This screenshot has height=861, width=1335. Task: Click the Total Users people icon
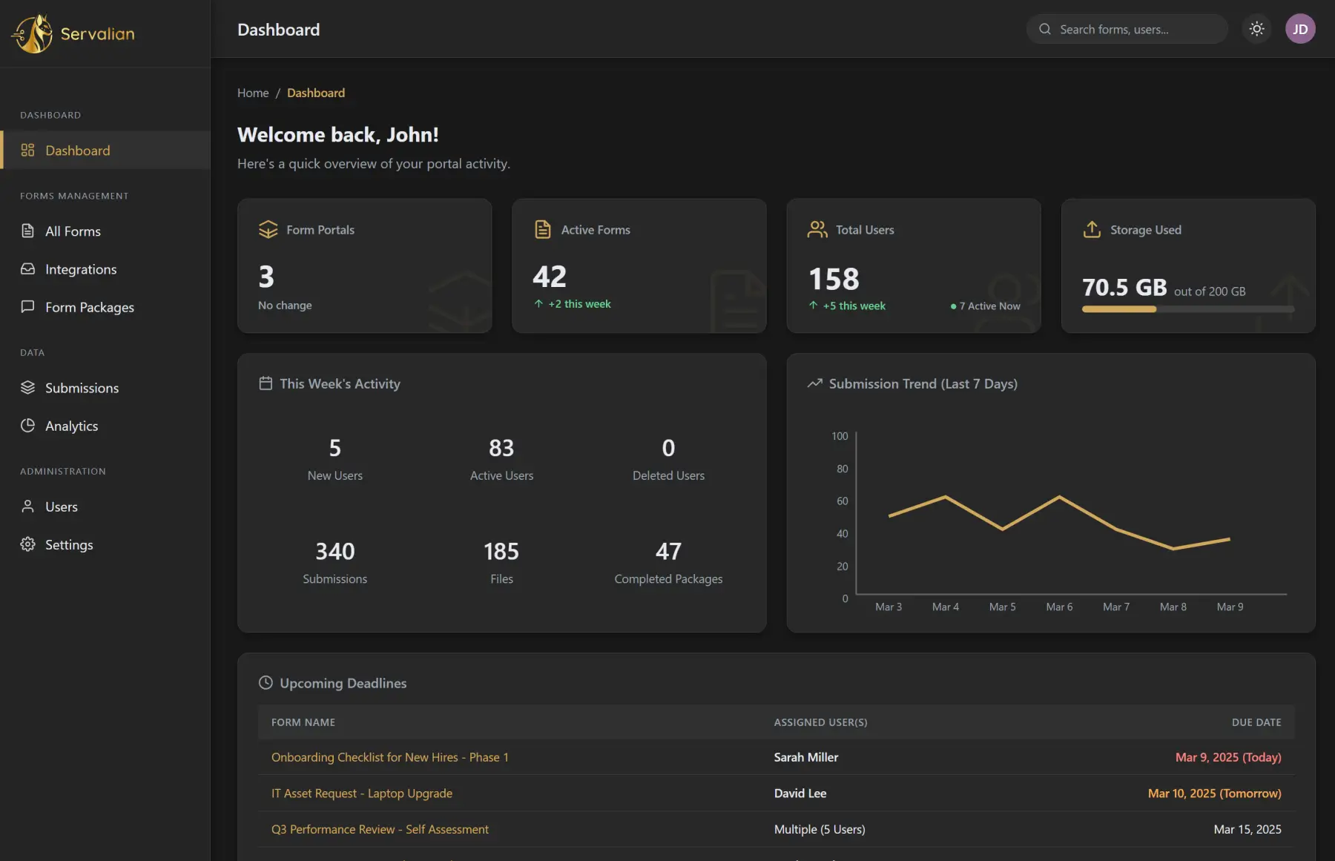817,230
